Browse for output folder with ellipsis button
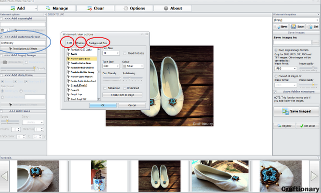Viewport: 321px width, 193px height. (315, 43)
